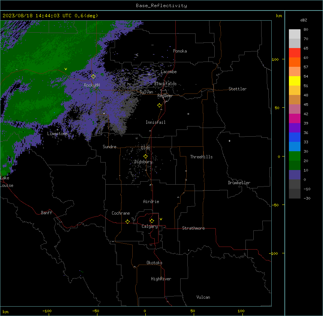Click the Cochrane town label
The image size is (323, 316).
pyautogui.click(x=121, y=213)
